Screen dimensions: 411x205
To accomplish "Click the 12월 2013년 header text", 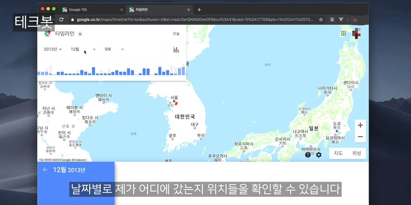I will [69, 170].
